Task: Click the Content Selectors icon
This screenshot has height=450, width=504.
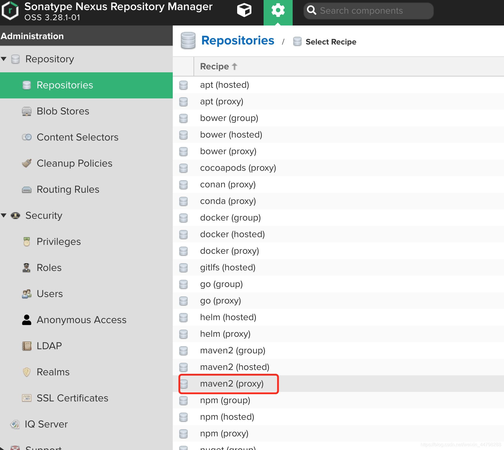Action: point(27,137)
